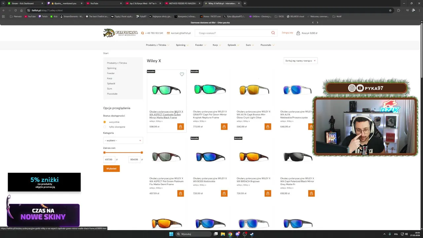Expand the Pozostałe navigation menu
423x238 pixels.
pos(267,45)
